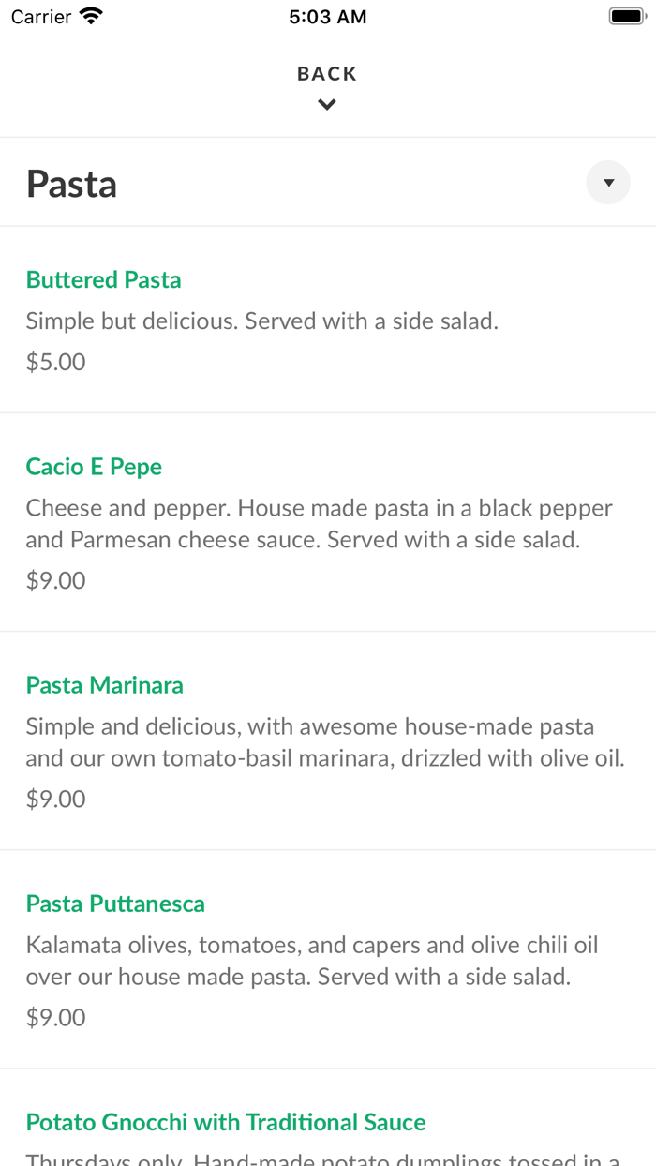Select the Pasta Puttanesca menu entry
656x1166 pixels.
pos(115,904)
